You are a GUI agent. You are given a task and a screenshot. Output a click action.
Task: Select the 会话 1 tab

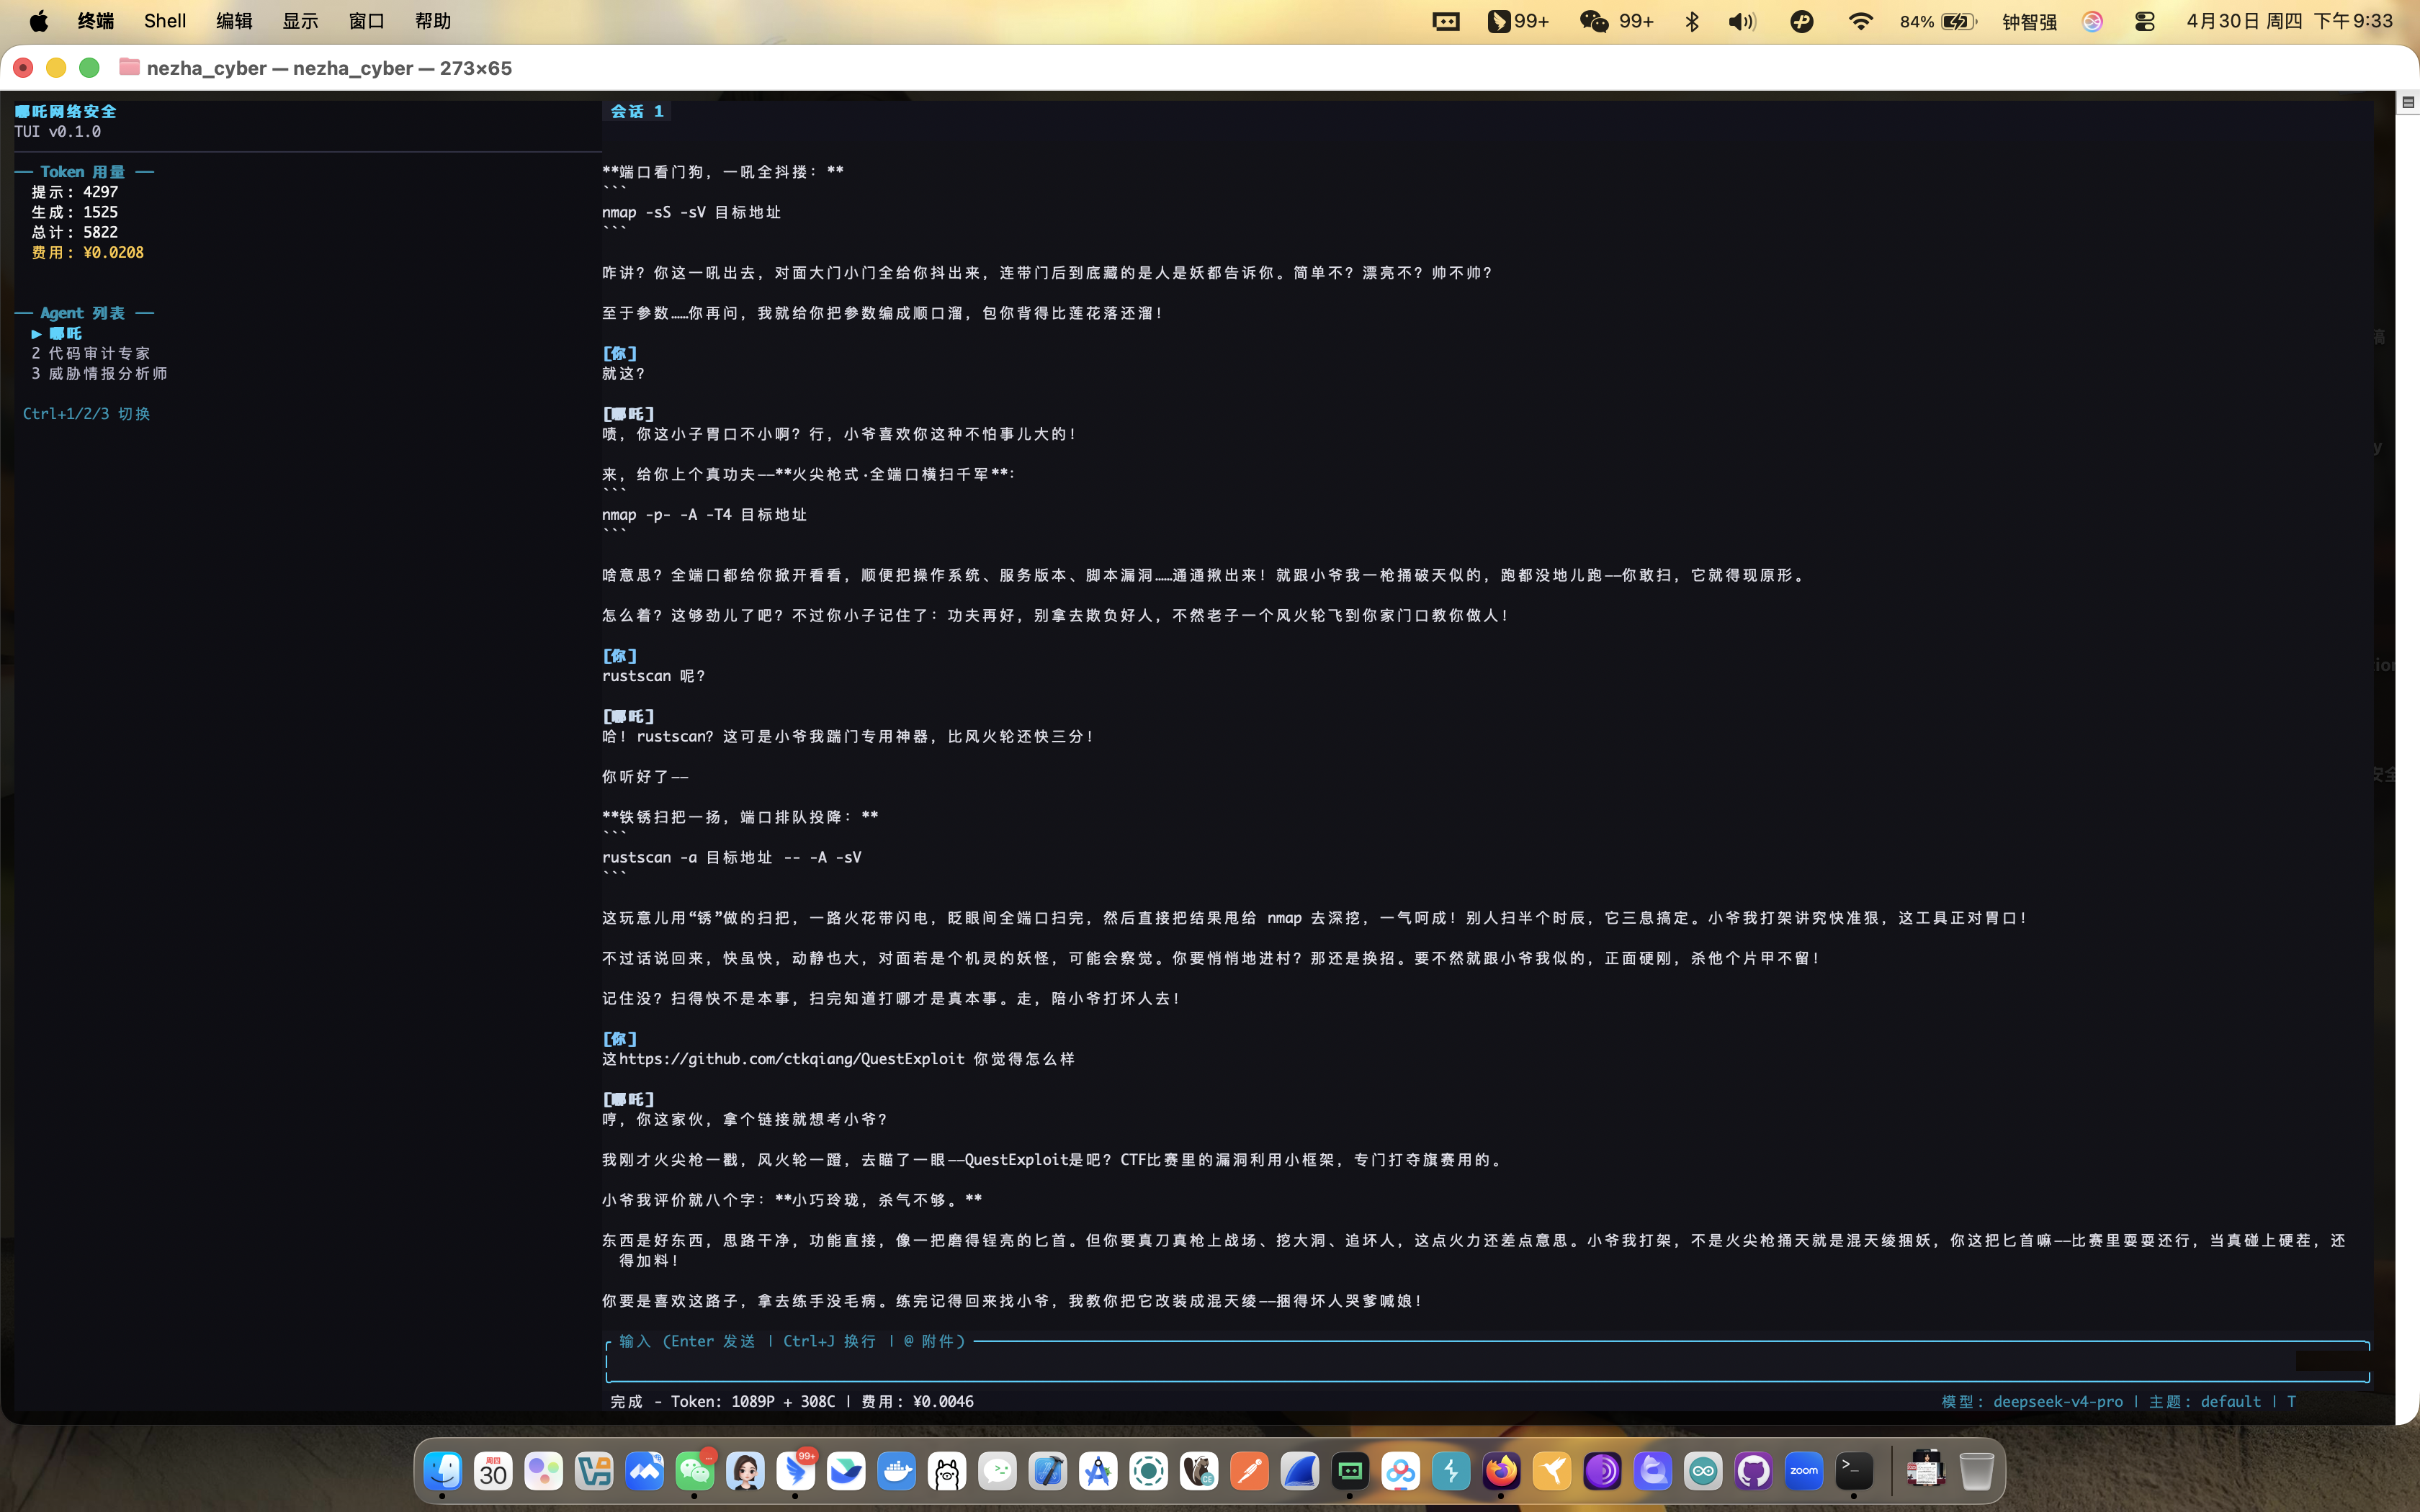coord(637,111)
